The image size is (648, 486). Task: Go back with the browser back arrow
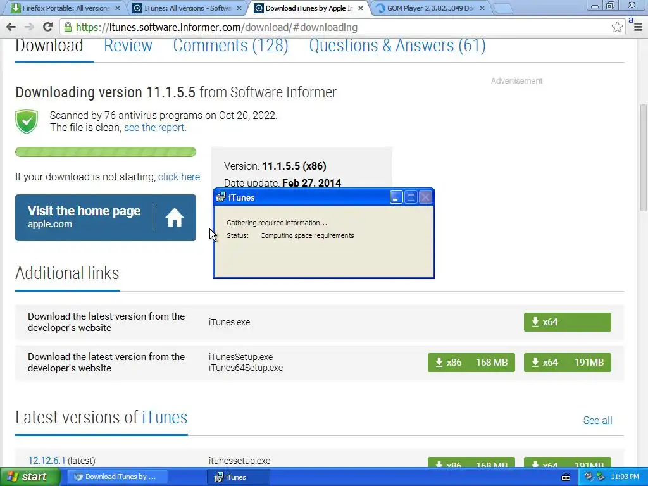(11, 27)
